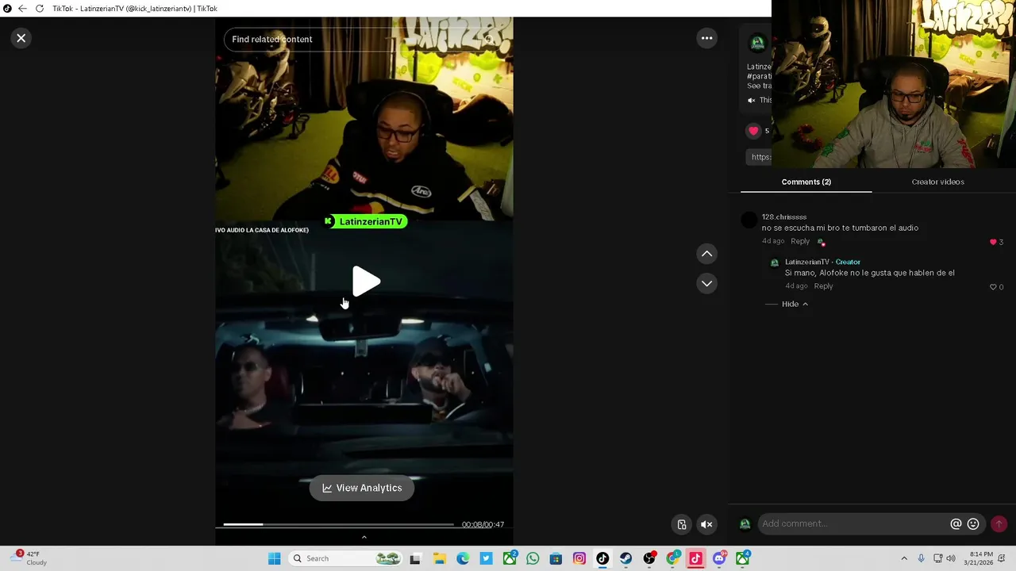The image size is (1016, 571).
Task: Open File Explorer from taskbar
Action: coord(439,558)
